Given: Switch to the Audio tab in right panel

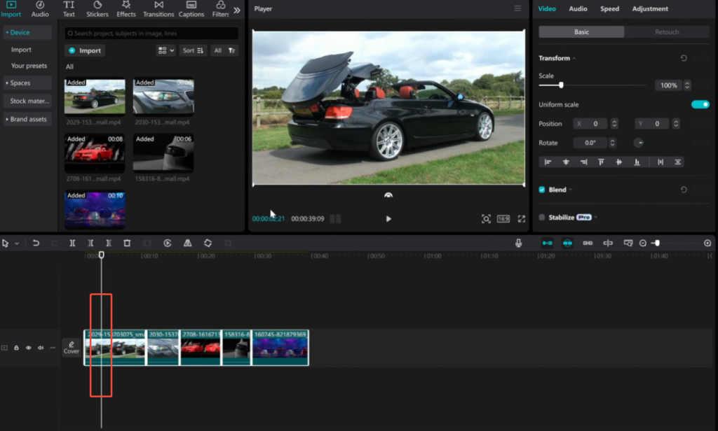Looking at the screenshot, I should (x=577, y=9).
